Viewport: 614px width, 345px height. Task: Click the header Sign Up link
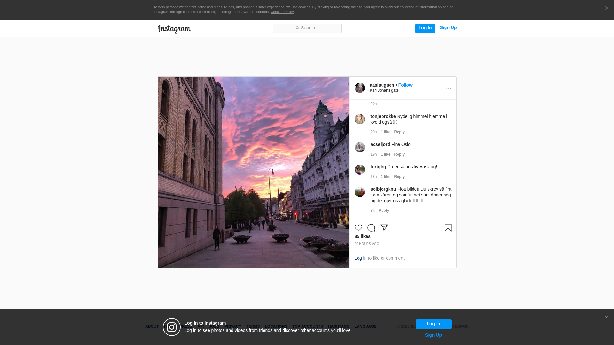coord(448,28)
